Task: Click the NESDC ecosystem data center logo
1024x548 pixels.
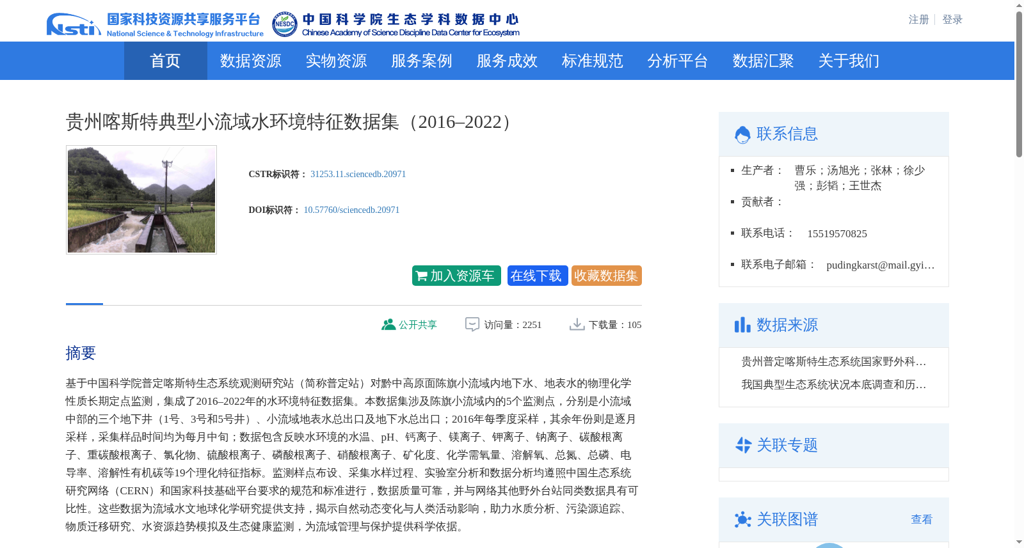Action: point(396,25)
